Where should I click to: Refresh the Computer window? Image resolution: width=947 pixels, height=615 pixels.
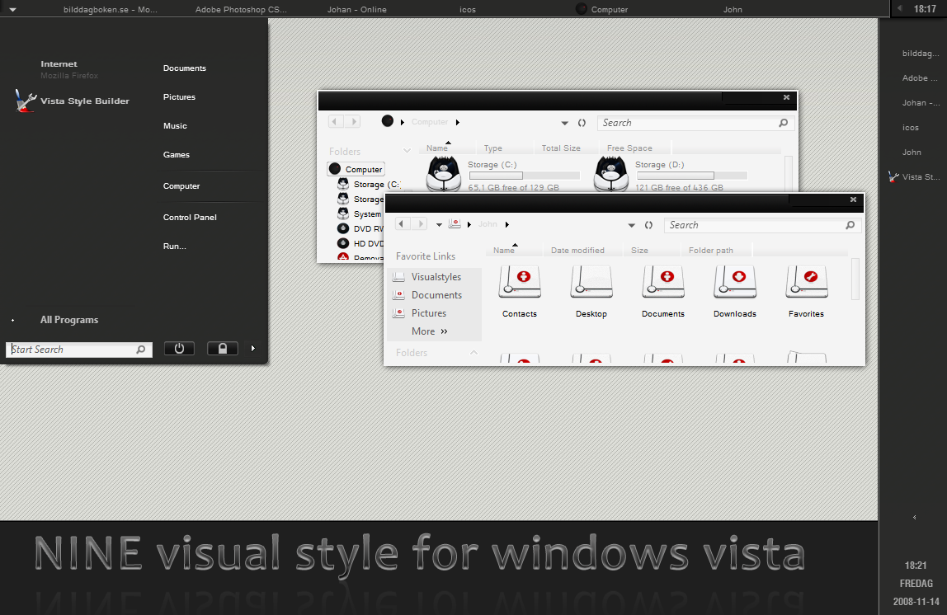tap(582, 123)
